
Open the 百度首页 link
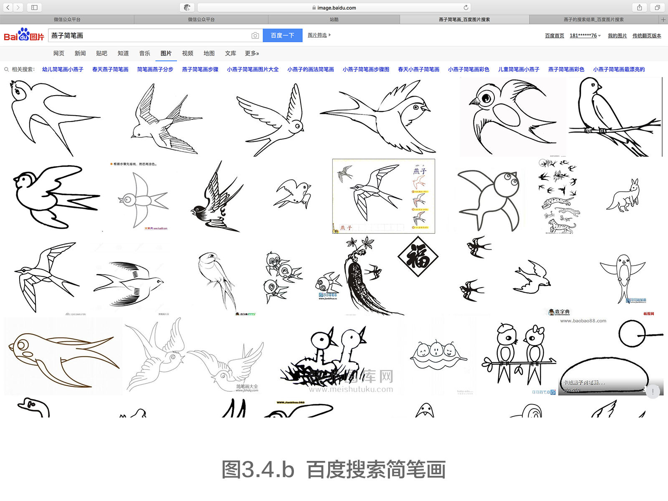554,35
